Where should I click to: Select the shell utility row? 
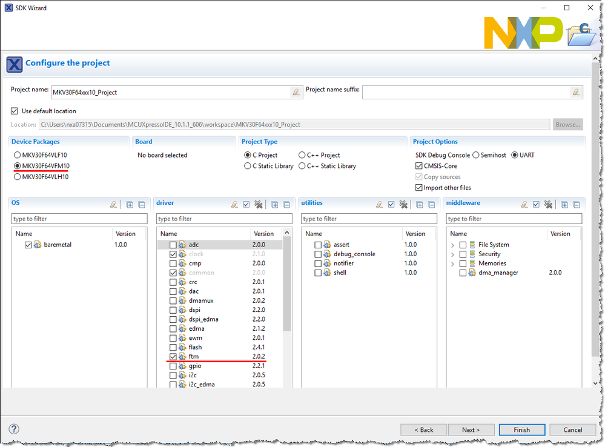coord(369,273)
